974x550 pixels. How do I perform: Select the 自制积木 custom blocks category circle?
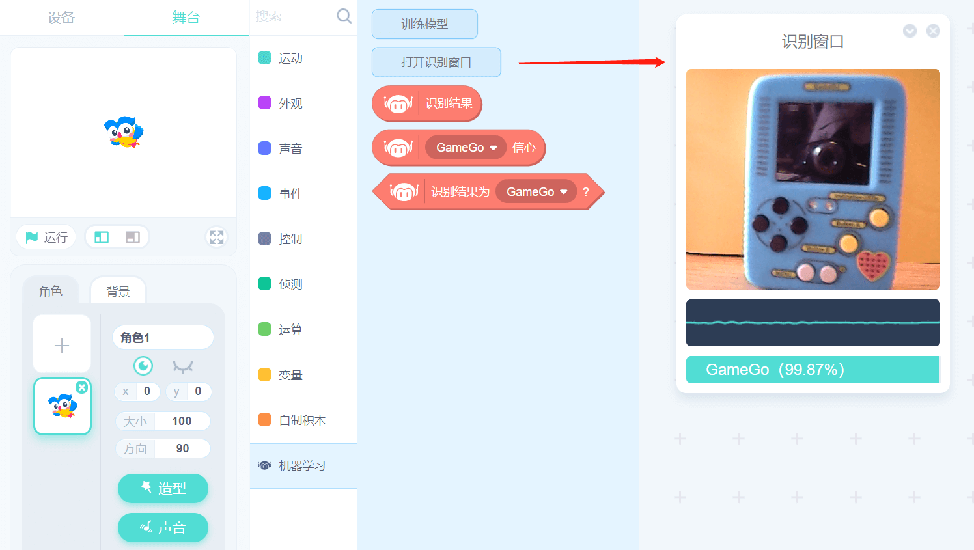click(264, 420)
